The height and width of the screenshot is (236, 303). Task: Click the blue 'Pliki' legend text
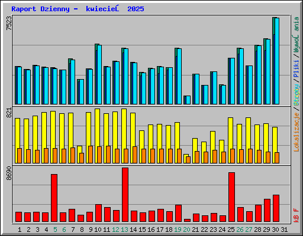(296, 68)
